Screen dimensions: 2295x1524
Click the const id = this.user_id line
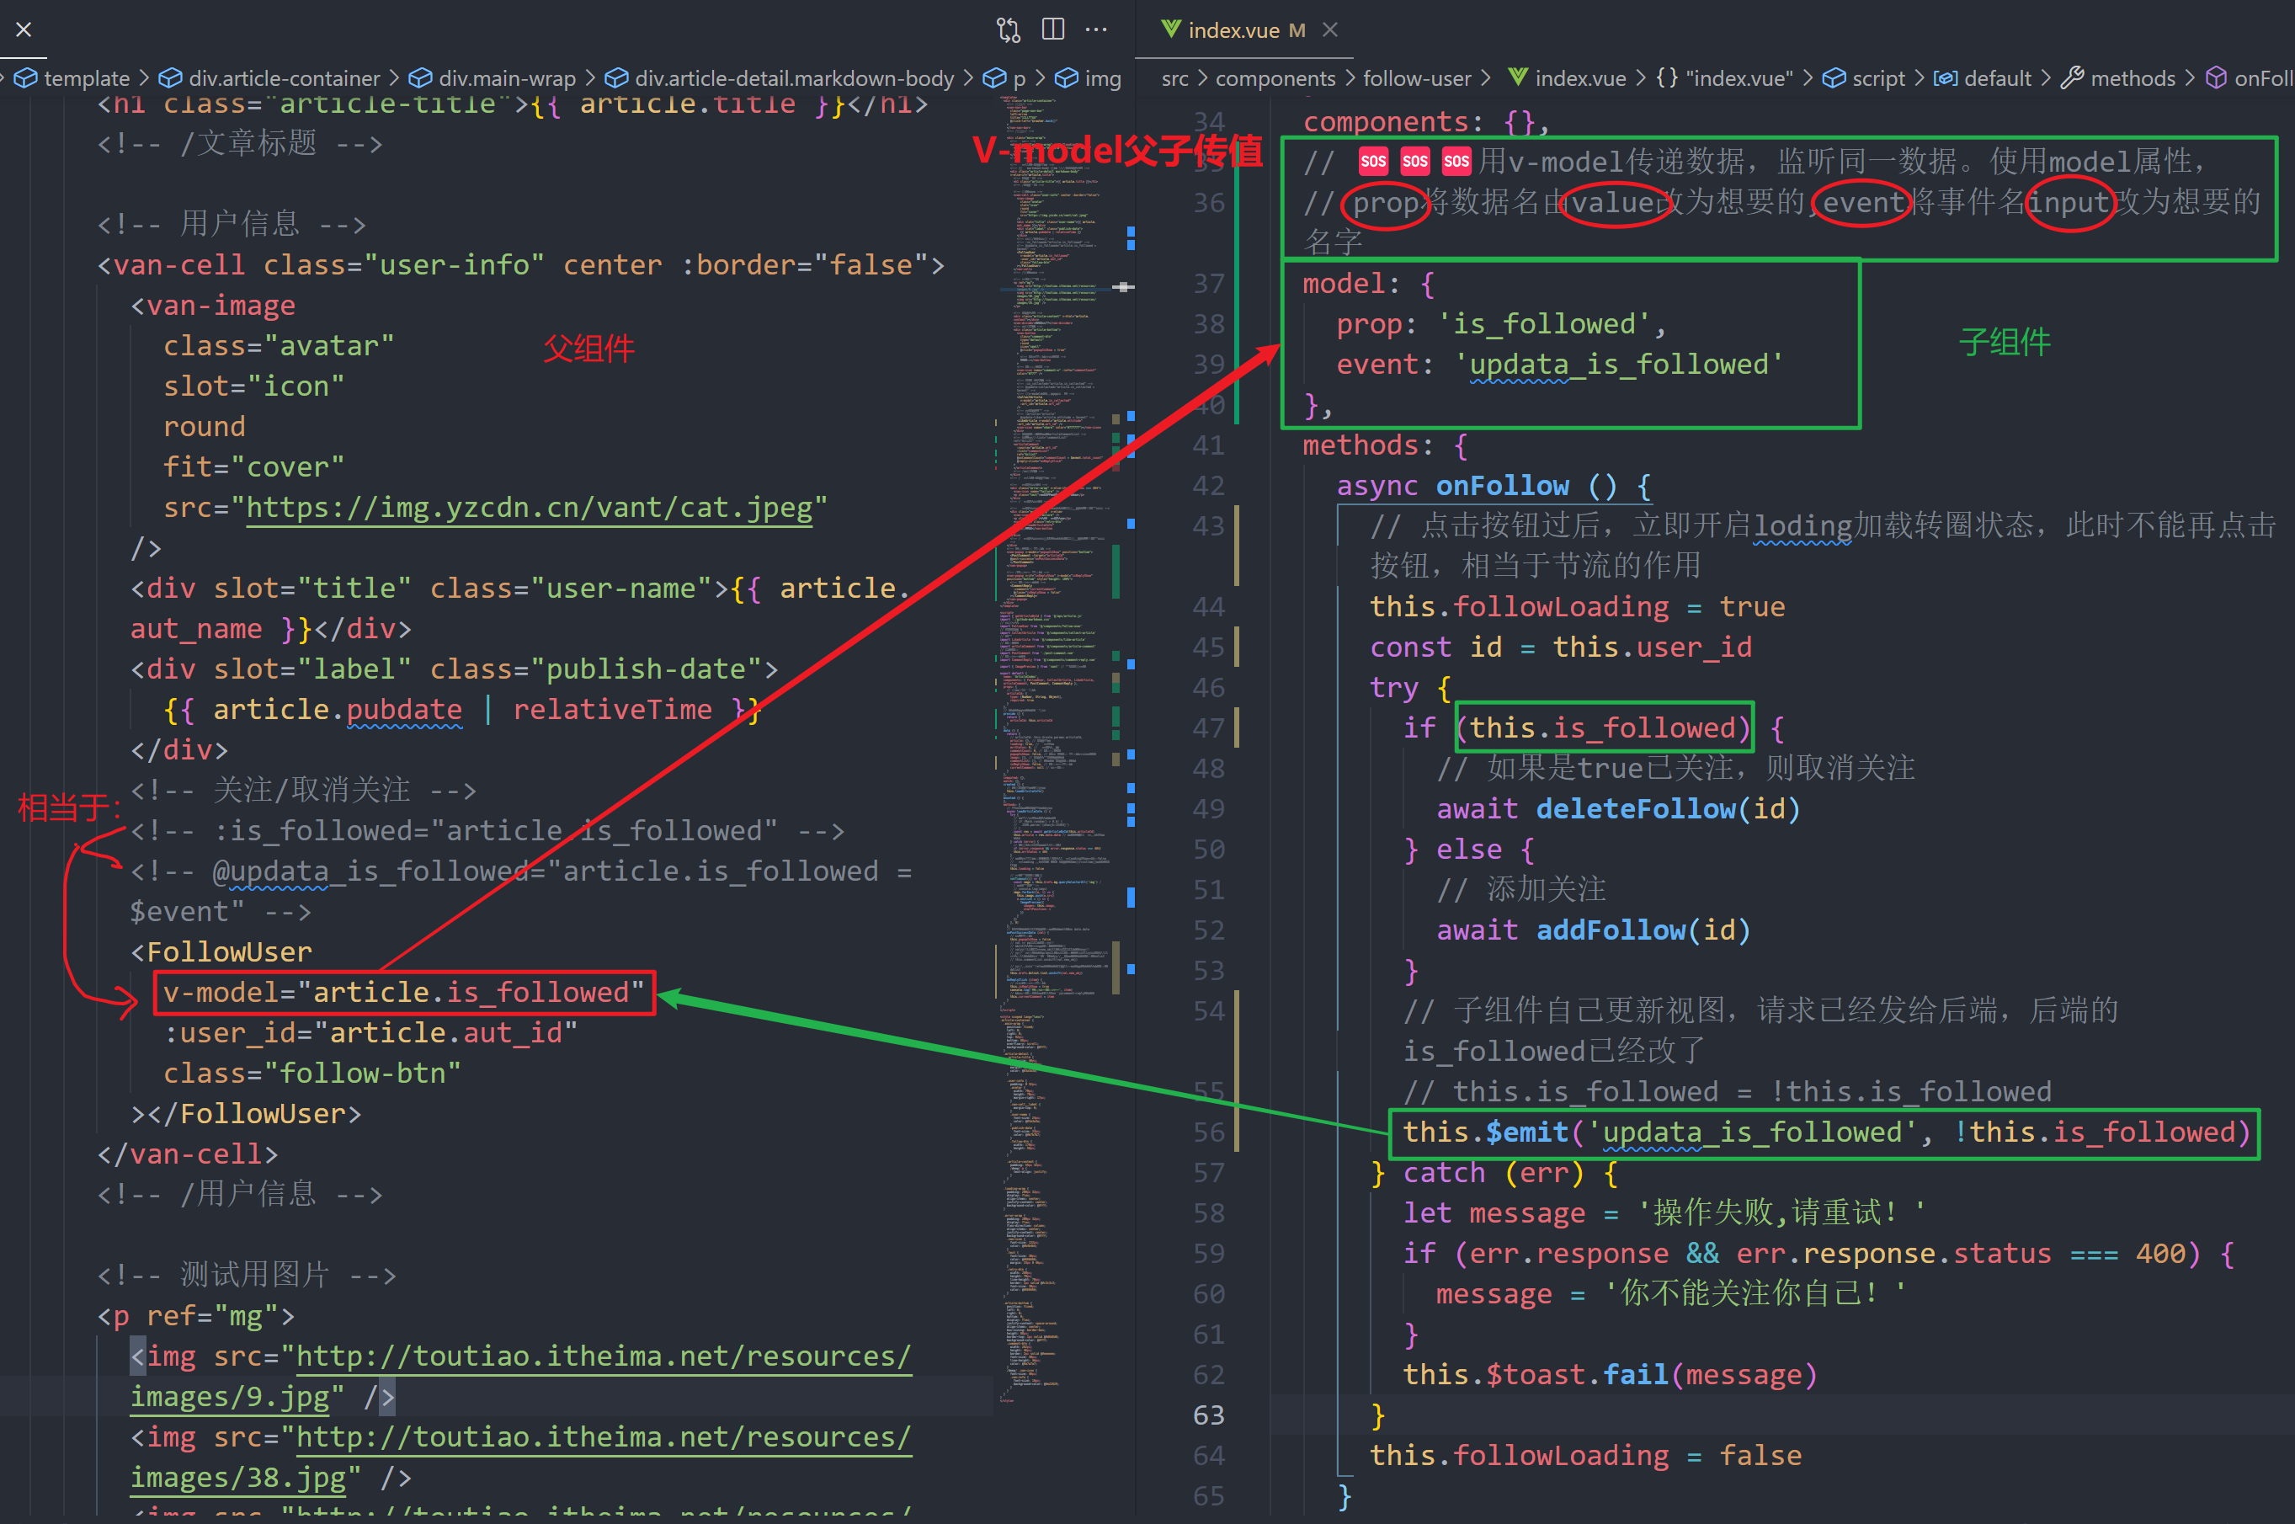point(1560,647)
